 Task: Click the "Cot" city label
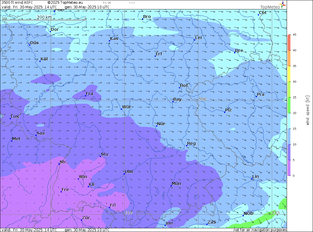[263, 13]
